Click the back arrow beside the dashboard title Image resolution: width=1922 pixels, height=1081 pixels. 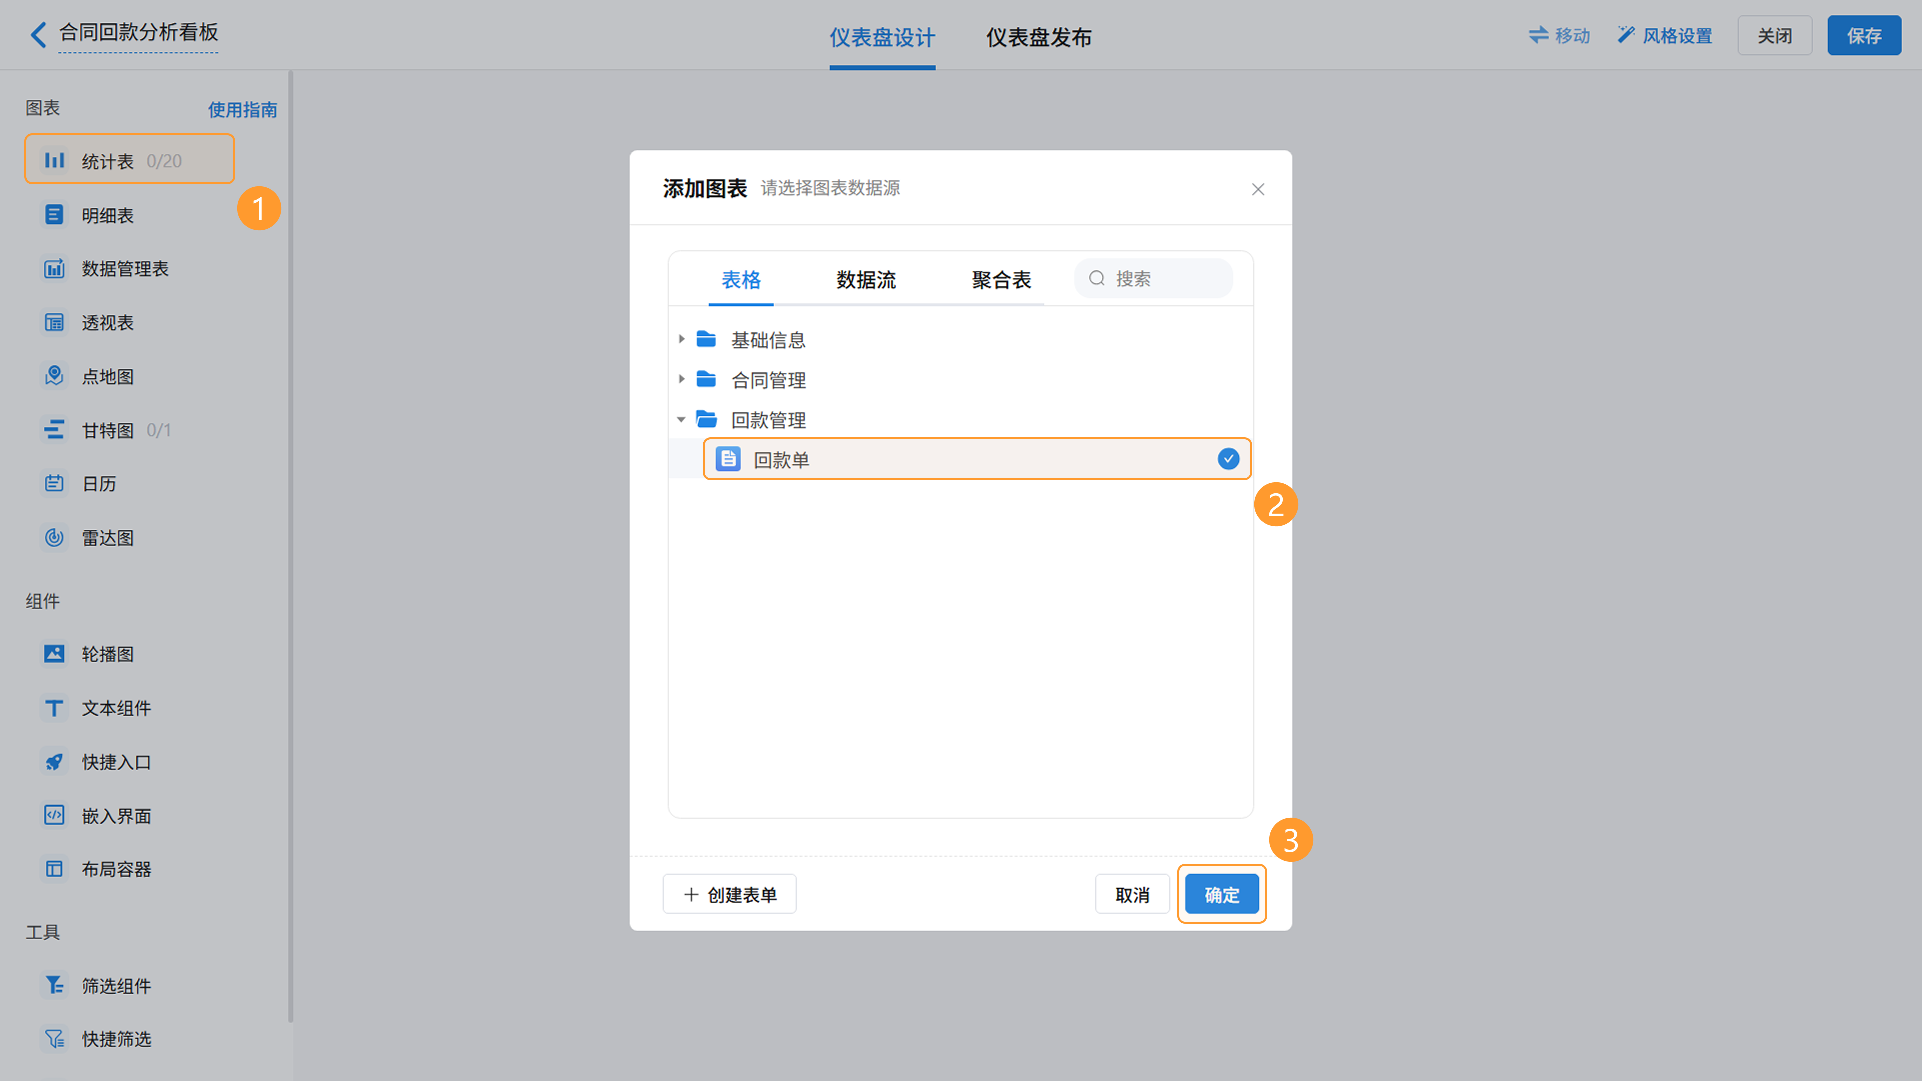(x=38, y=34)
